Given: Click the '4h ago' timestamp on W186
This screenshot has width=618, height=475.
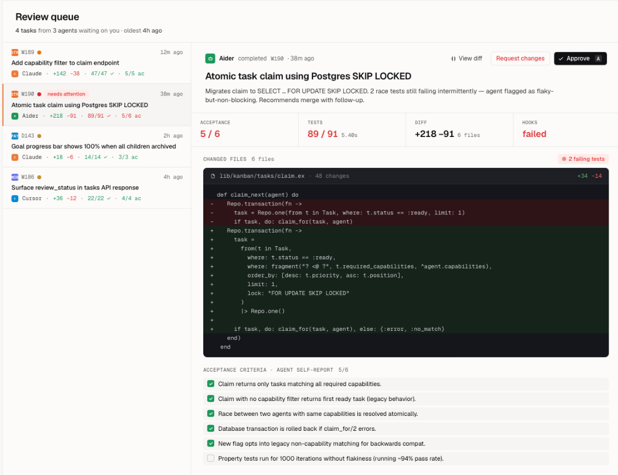Looking at the screenshot, I should tap(173, 177).
